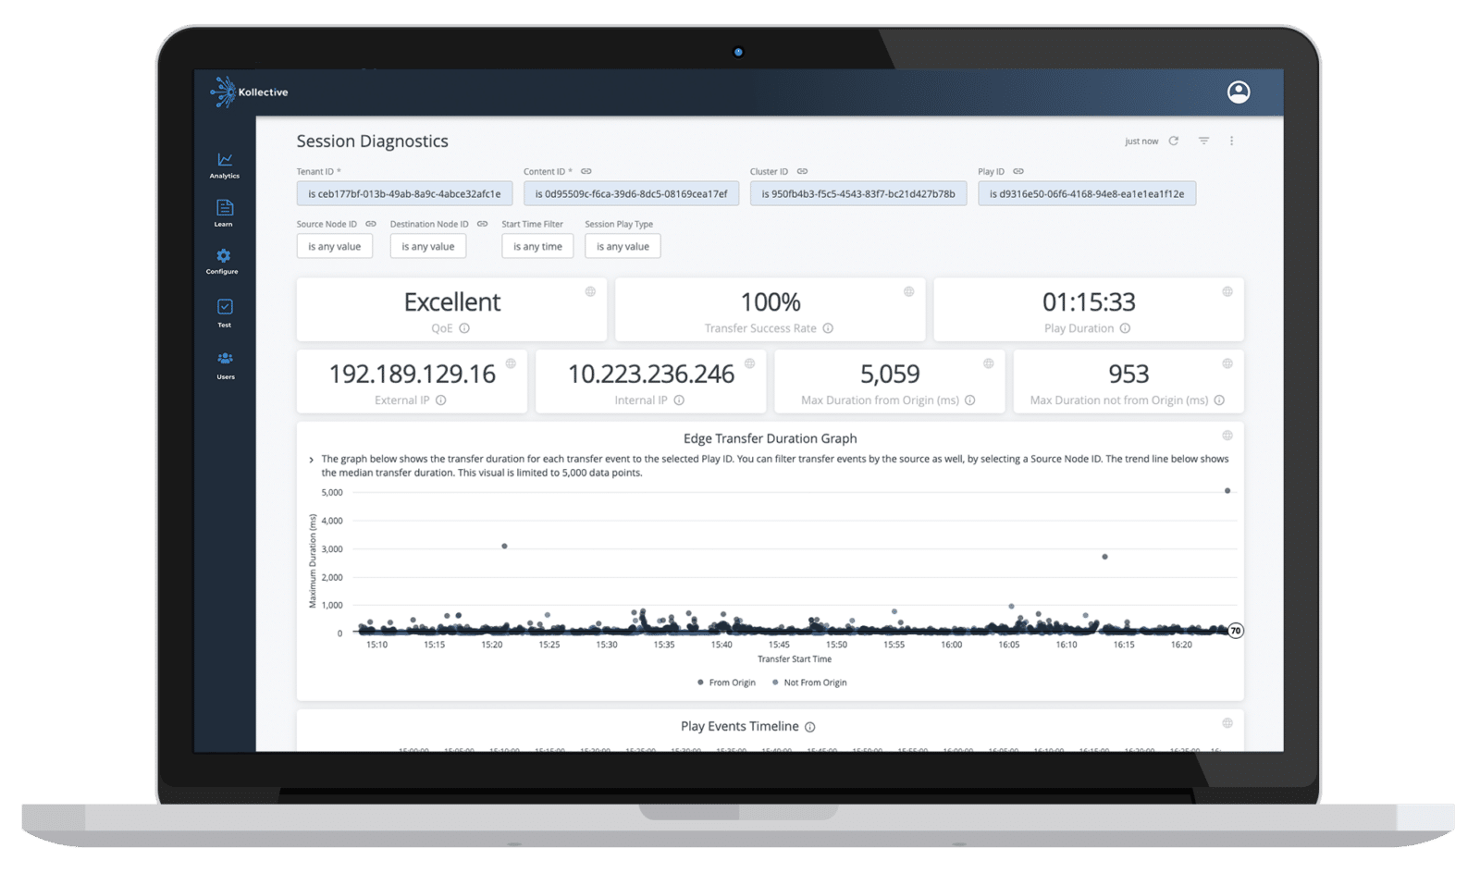Toggle the 70-point cluster marker on graph
Screen dimensions: 1480x873
point(1235,631)
